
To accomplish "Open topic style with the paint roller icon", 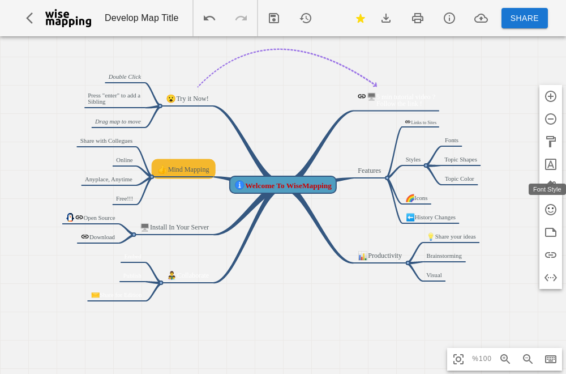I will coord(551,142).
